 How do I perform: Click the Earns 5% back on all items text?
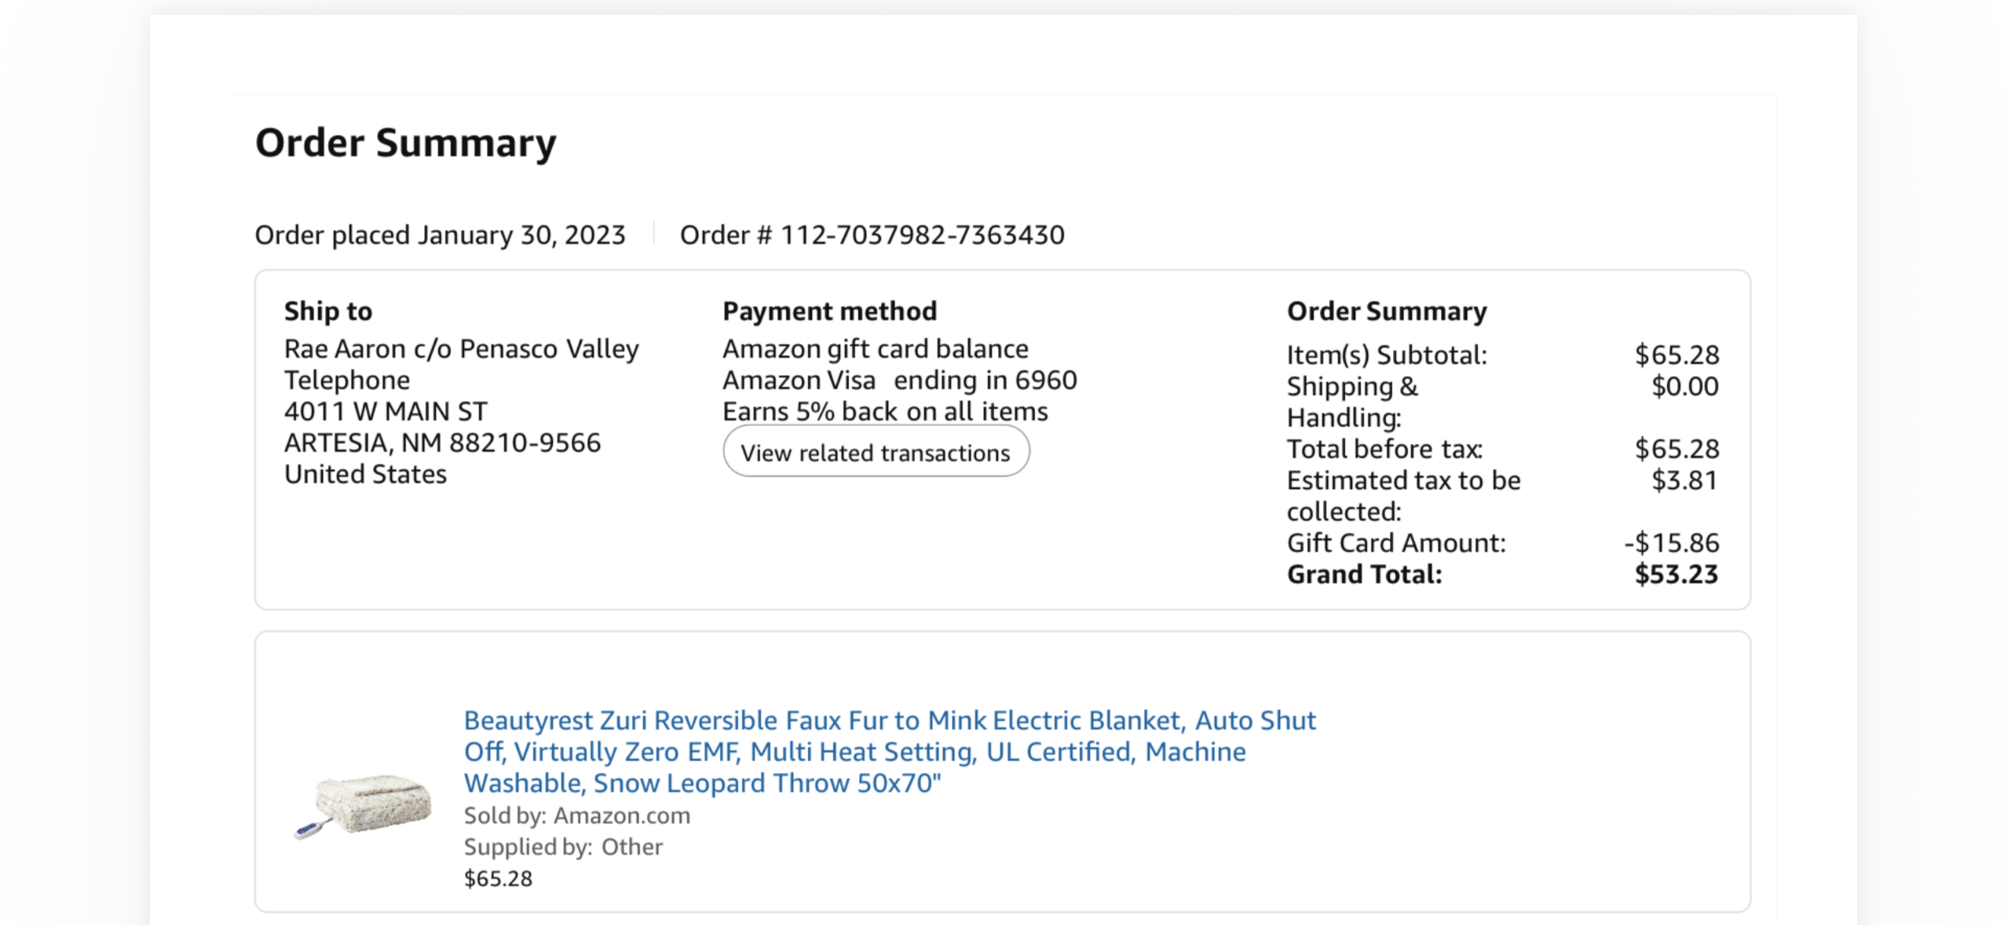click(x=885, y=411)
